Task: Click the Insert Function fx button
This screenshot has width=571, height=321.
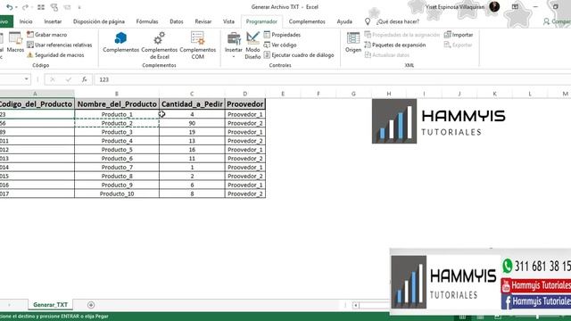Action: click(x=84, y=79)
